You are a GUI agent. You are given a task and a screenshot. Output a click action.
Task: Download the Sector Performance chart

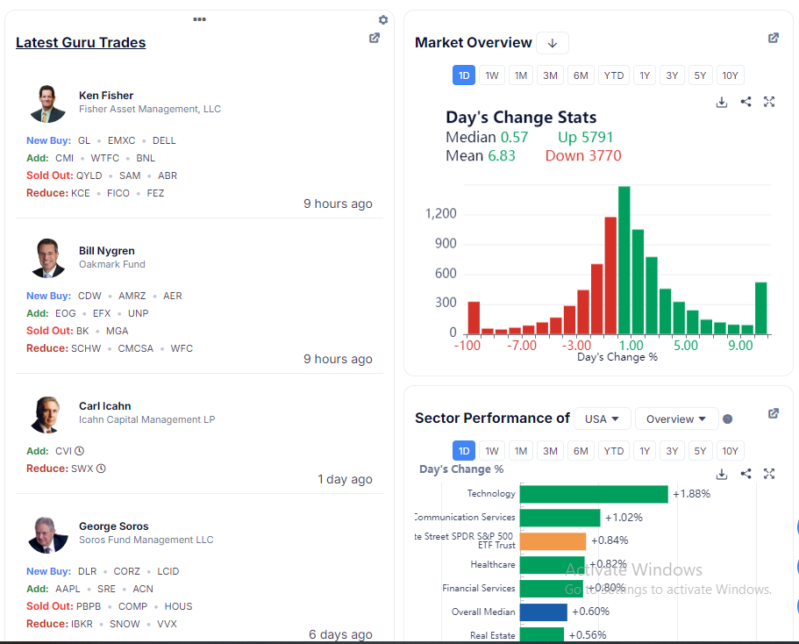[722, 474]
